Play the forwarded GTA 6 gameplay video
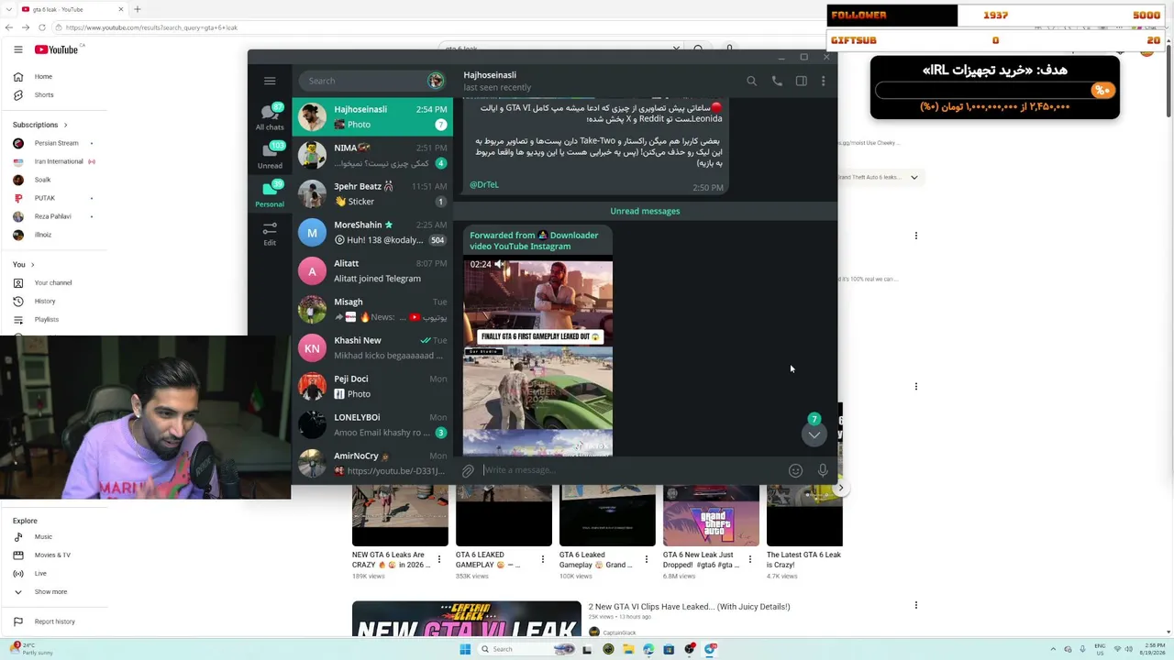Screen dimensions: 1174x660 538,357
